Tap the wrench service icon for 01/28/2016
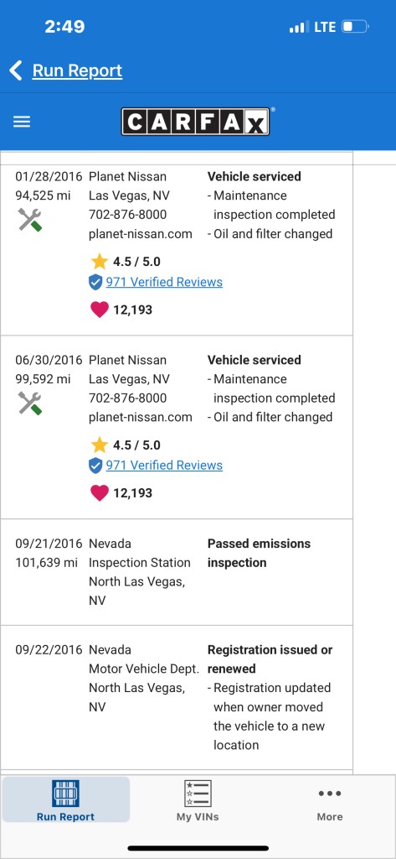The width and height of the screenshot is (396, 859). pos(30,221)
